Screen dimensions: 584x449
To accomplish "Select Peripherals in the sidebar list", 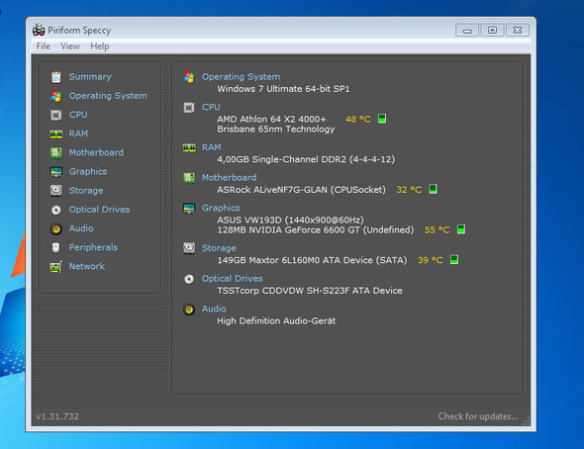I will pyautogui.click(x=93, y=247).
